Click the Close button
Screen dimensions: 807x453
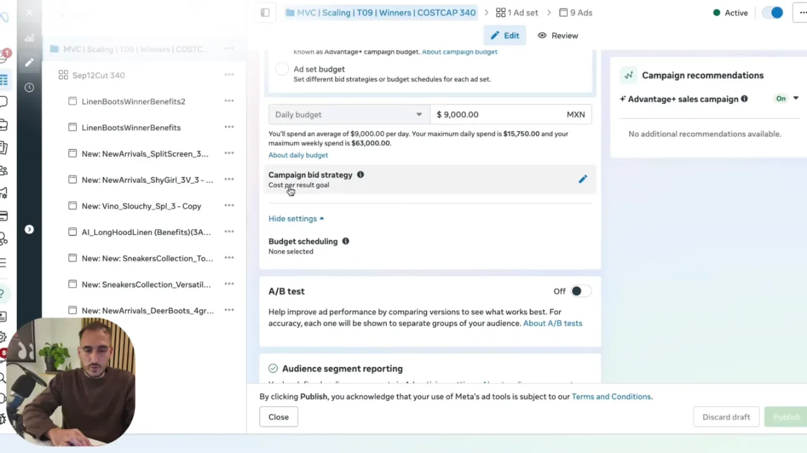pyautogui.click(x=278, y=417)
